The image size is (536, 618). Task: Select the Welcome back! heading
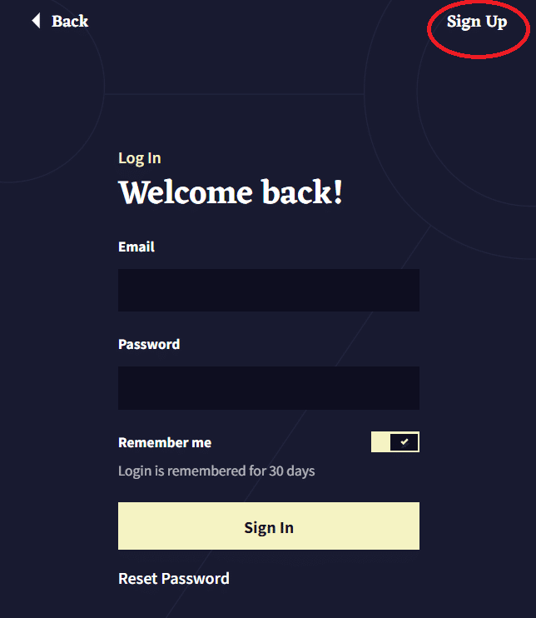[231, 192]
